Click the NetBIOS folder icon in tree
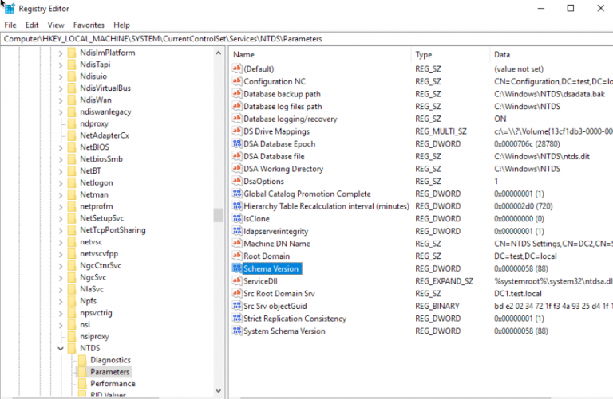Screen dimensions: 613x399 pyautogui.click(x=72, y=148)
